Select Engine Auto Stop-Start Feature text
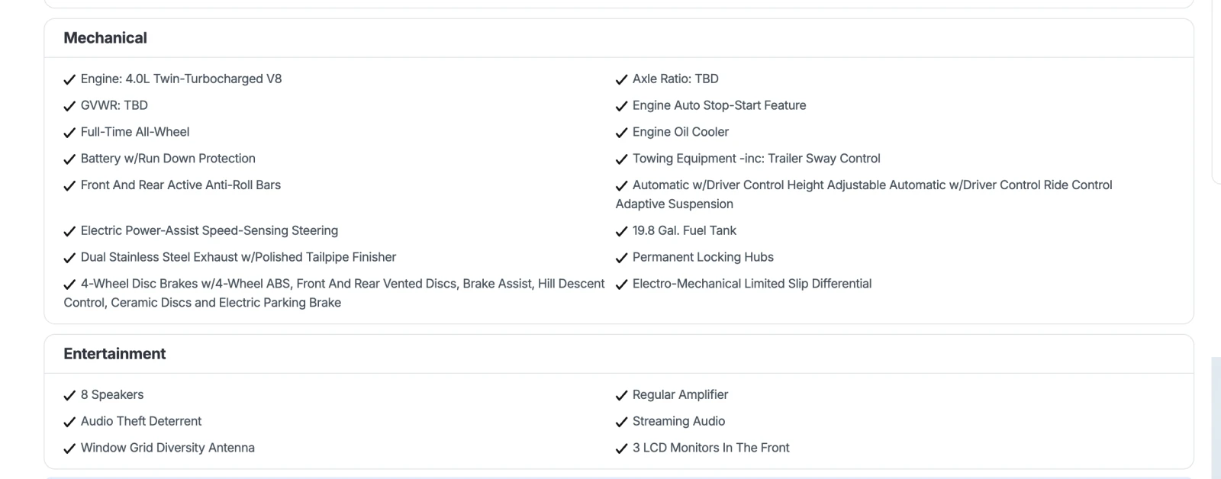This screenshot has width=1221, height=479. tap(719, 105)
